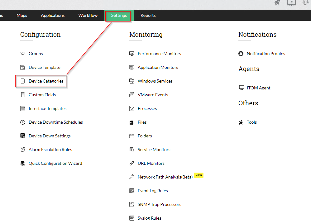Open Application Monitors link
This screenshot has width=311, height=224.
(158, 67)
